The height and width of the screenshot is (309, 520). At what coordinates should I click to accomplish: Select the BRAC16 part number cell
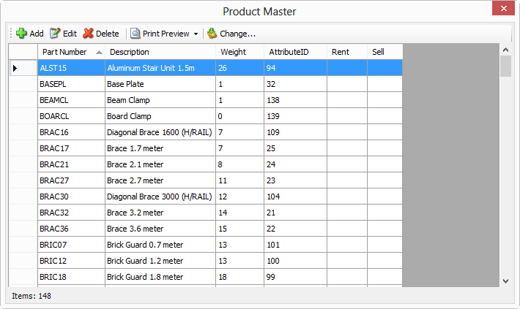(x=71, y=132)
